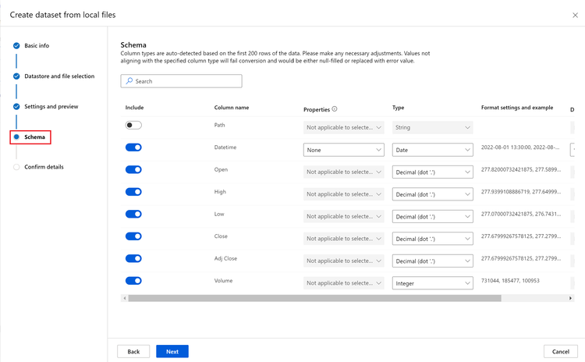Viewport: 585px width, 362px height.
Task: Click the horizontal scrollbar right arrow
Action: (x=570, y=298)
